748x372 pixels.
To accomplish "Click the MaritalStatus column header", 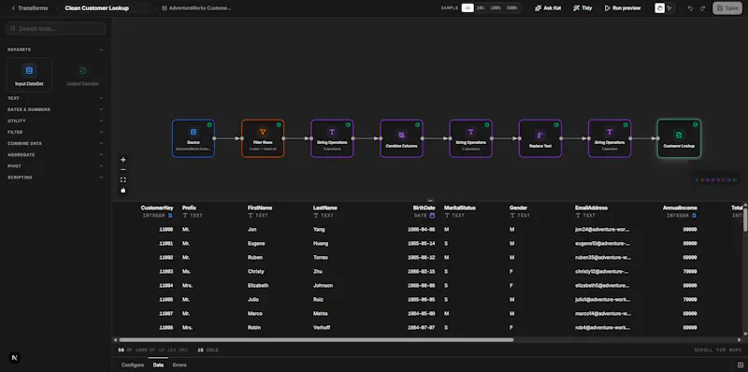I will pyautogui.click(x=460, y=207).
